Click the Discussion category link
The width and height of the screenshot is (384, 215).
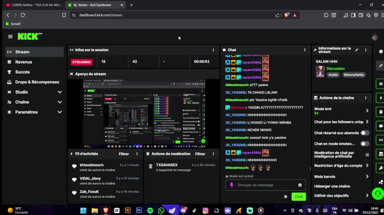click(336, 69)
